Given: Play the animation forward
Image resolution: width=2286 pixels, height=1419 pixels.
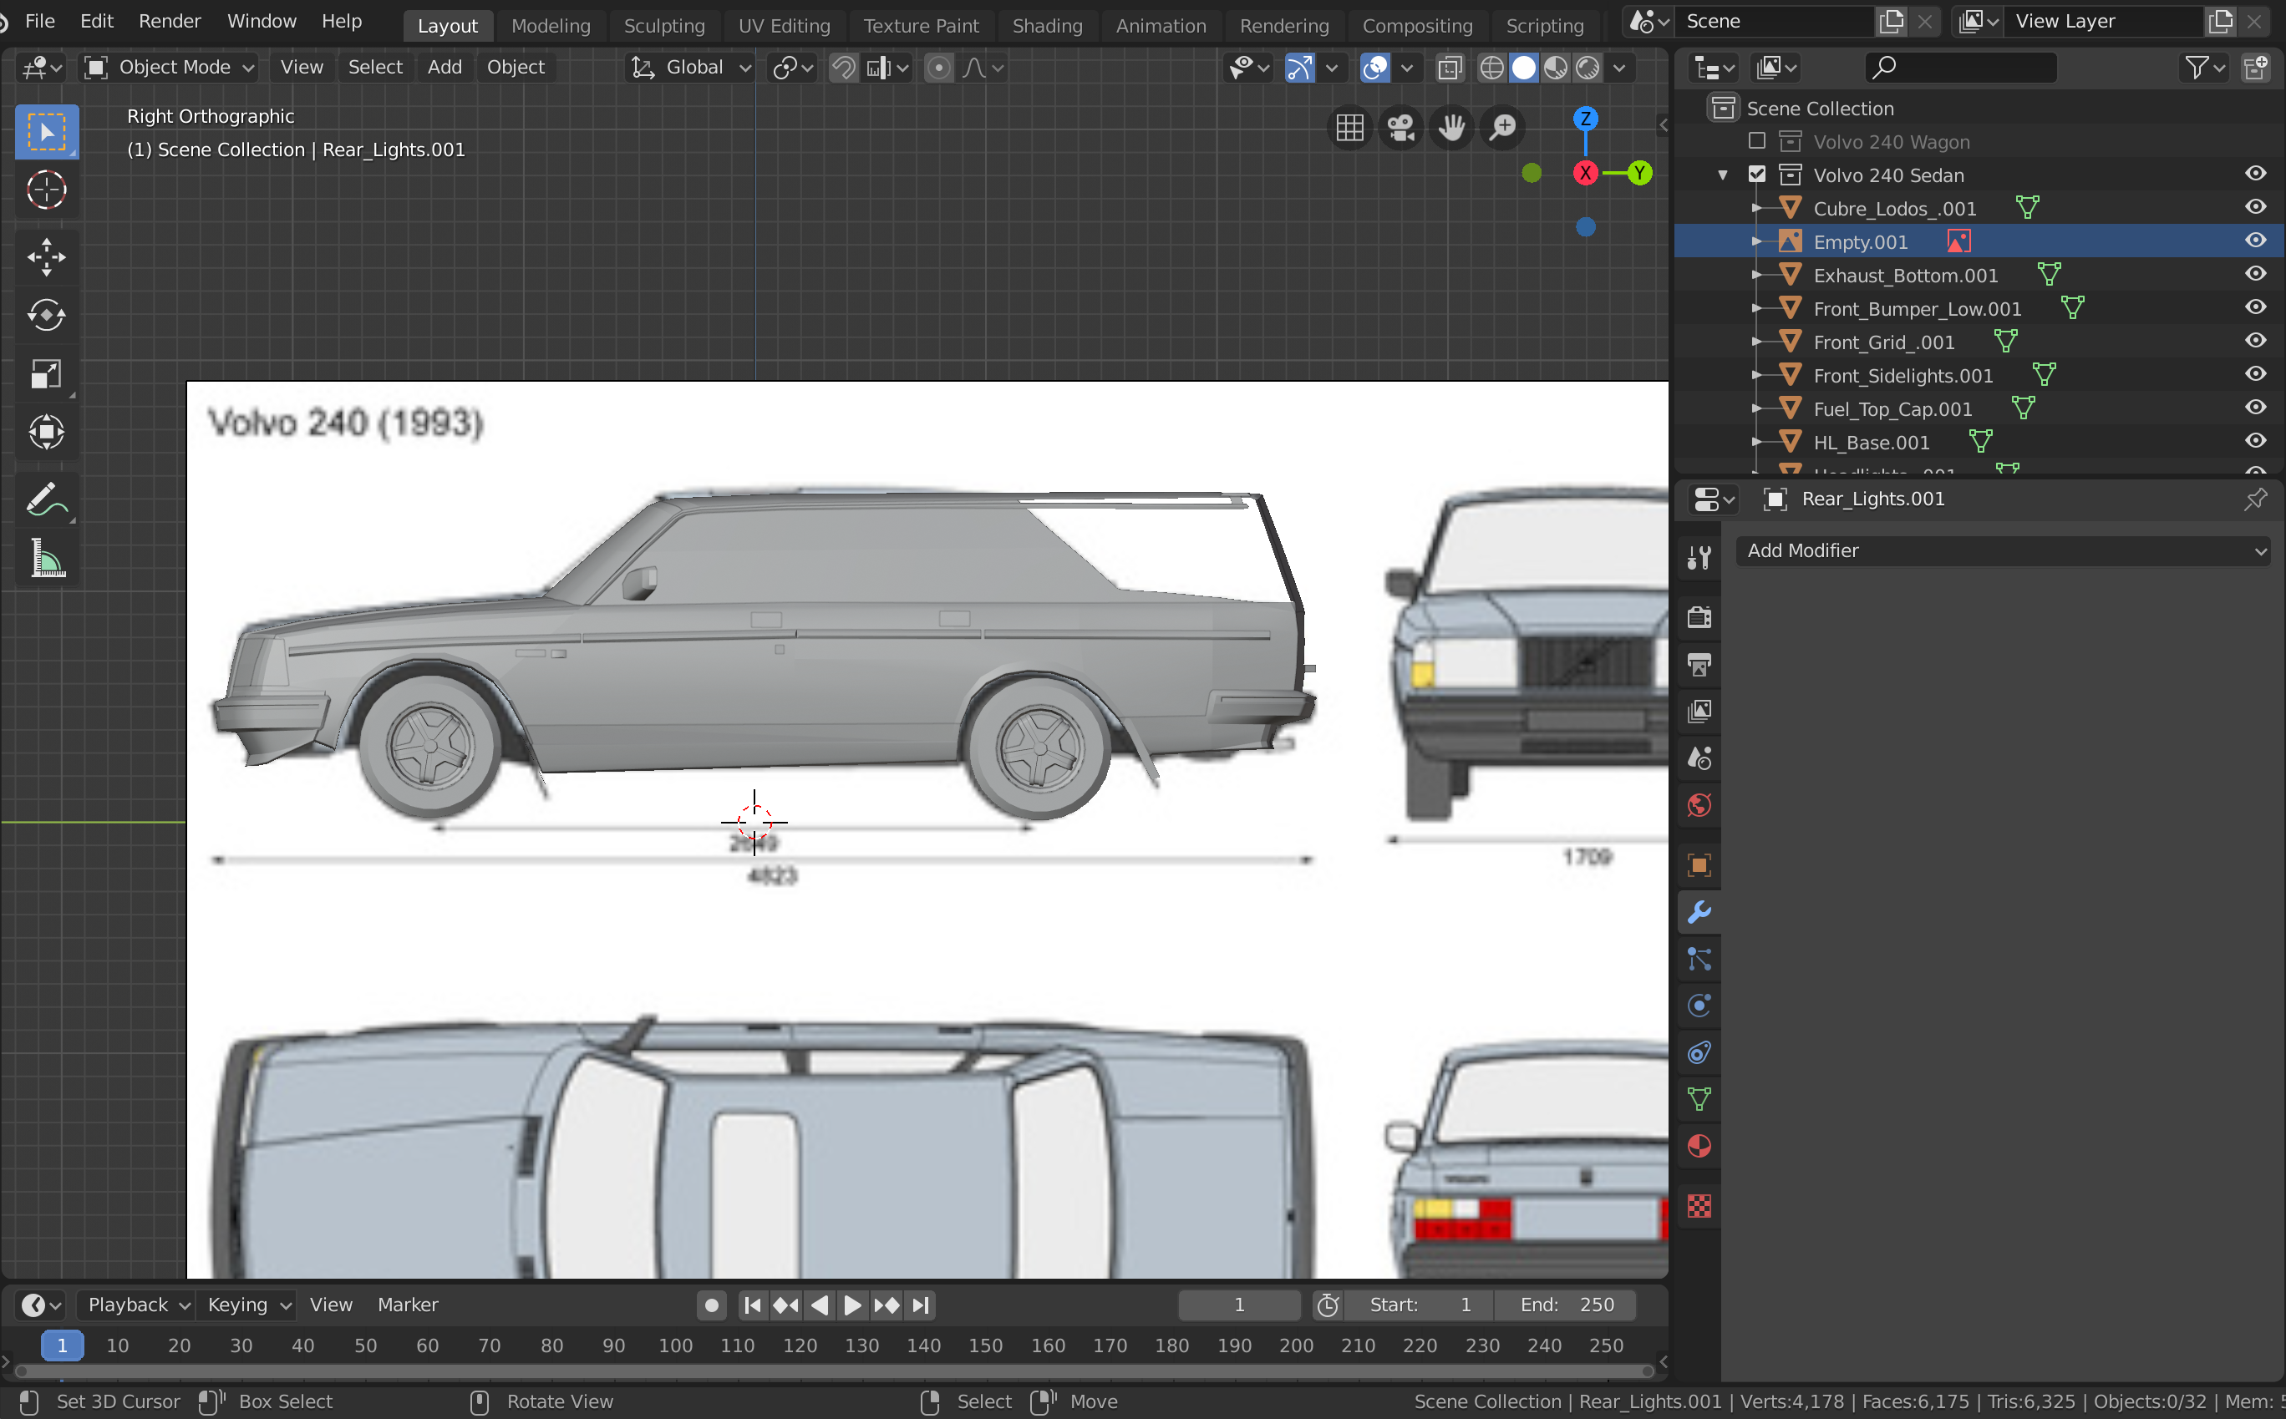Looking at the screenshot, I should pos(852,1305).
